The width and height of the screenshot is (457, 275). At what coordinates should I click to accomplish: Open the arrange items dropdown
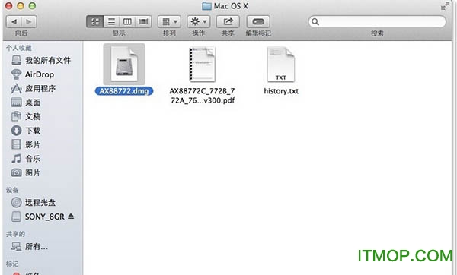(169, 21)
